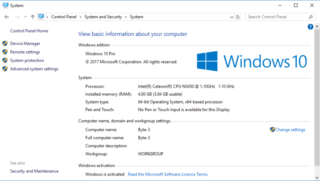The width and height of the screenshot is (320, 181).
Task: Go up one level with Up arrow
Action: (x=32, y=17)
